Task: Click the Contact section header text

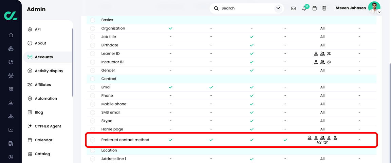Action: click(x=109, y=79)
